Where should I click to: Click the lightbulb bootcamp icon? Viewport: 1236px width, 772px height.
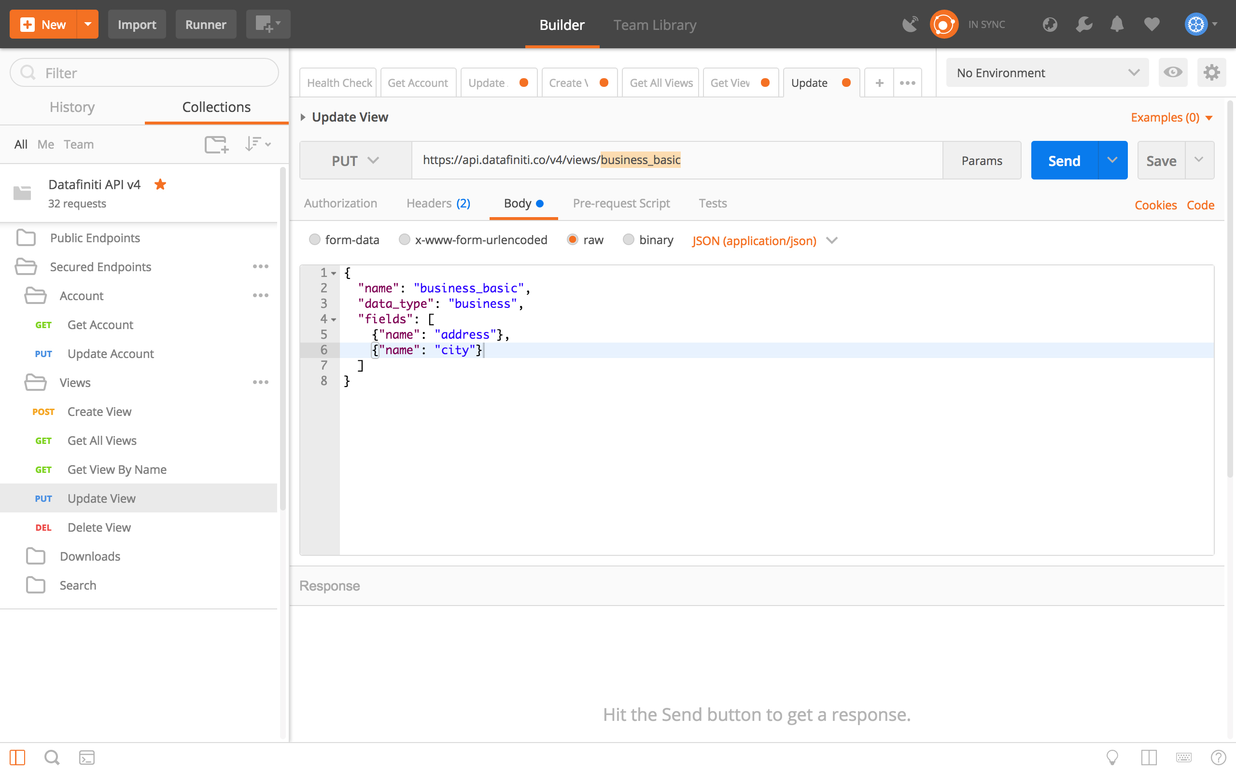tap(1112, 757)
